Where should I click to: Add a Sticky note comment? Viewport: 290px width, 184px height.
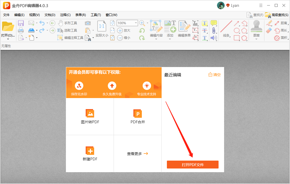click(214, 23)
